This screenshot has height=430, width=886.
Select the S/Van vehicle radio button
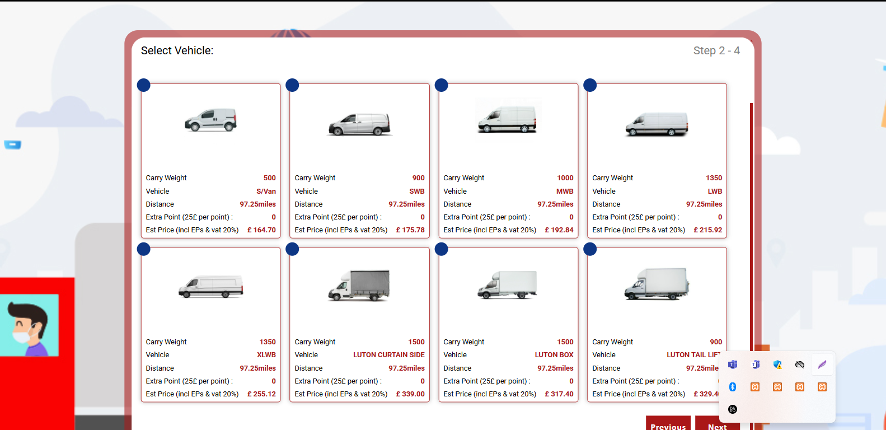click(144, 85)
